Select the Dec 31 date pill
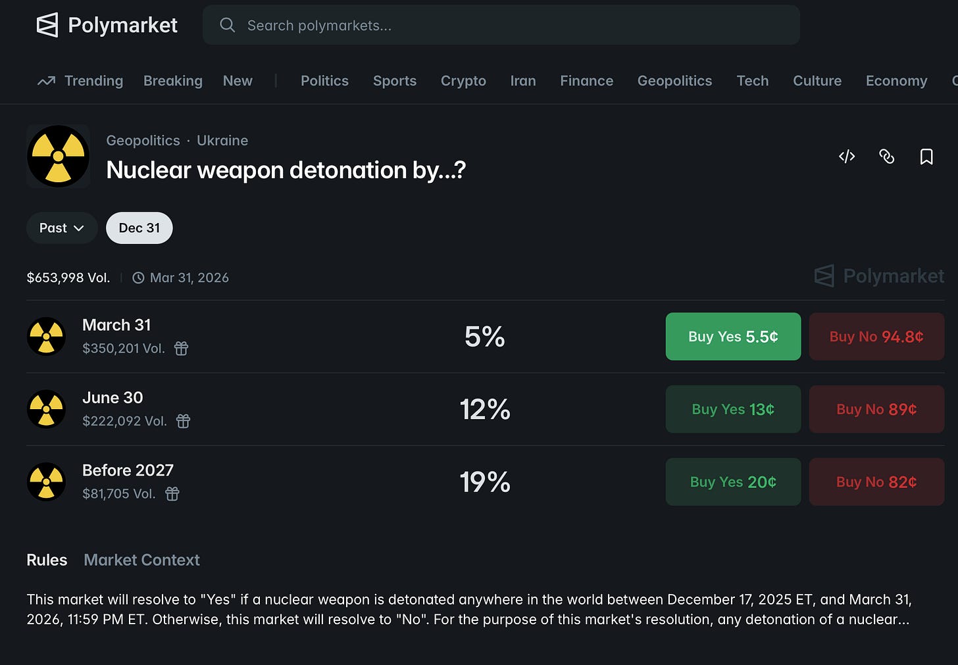This screenshot has height=665, width=958. click(x=139, y=228)
